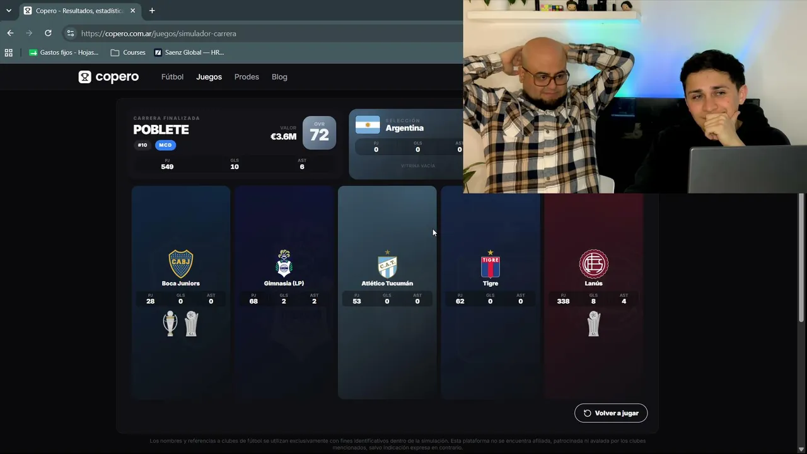
Task: Click the Tigre crest
Action: 491,264
